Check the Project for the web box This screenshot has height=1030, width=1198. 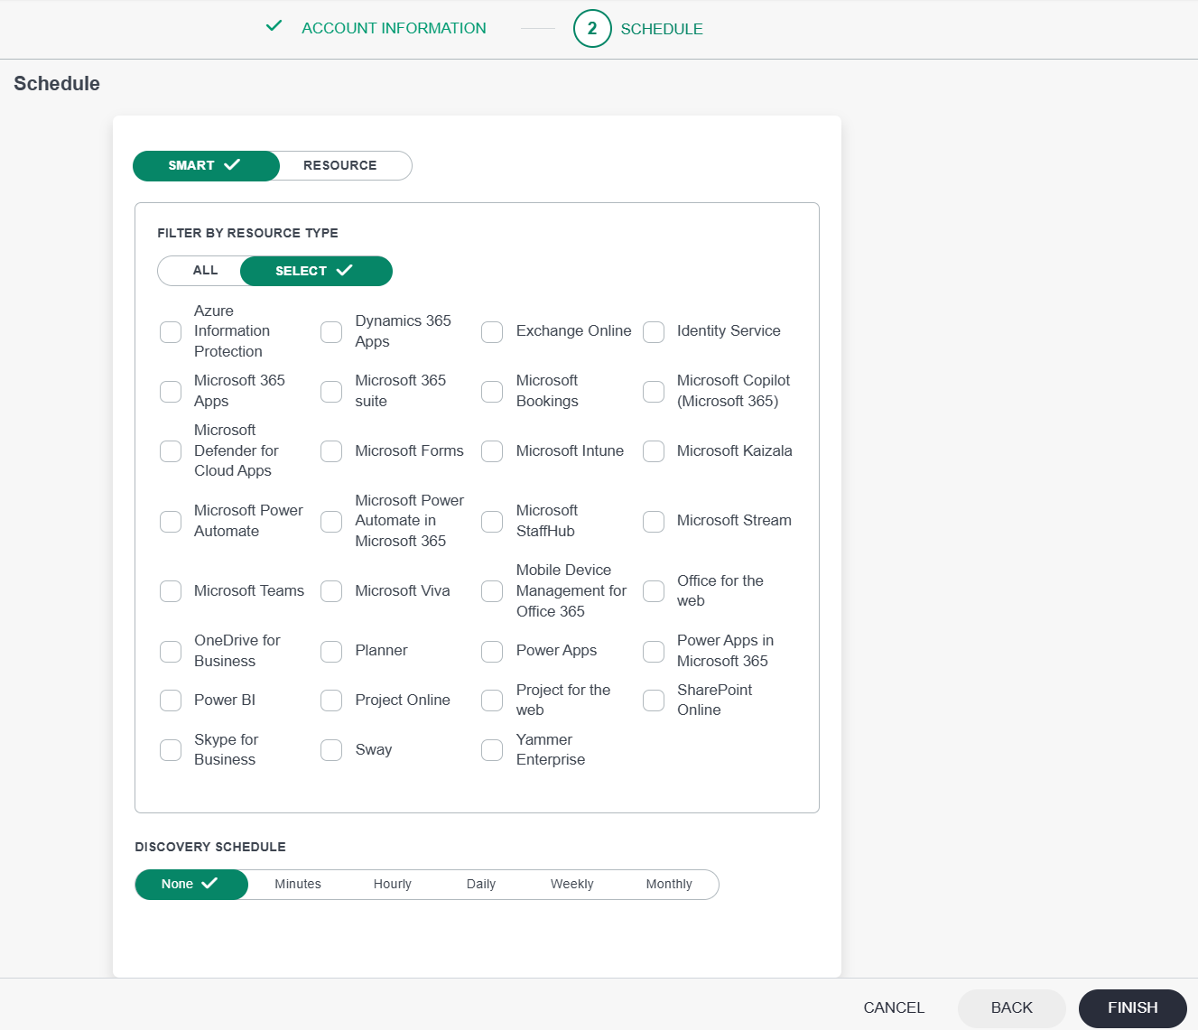pos(492,701)
